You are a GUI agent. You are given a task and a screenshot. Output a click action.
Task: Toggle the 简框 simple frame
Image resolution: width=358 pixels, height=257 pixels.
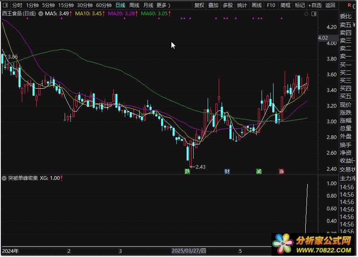(285, 5)
